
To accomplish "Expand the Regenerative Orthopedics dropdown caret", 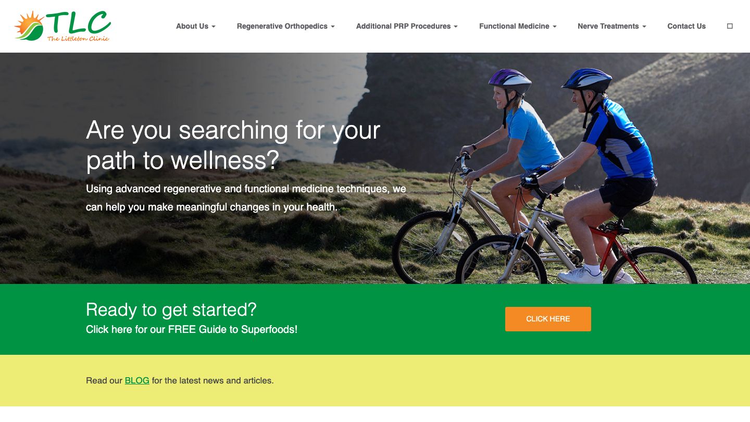I will (x=333, y=27).
